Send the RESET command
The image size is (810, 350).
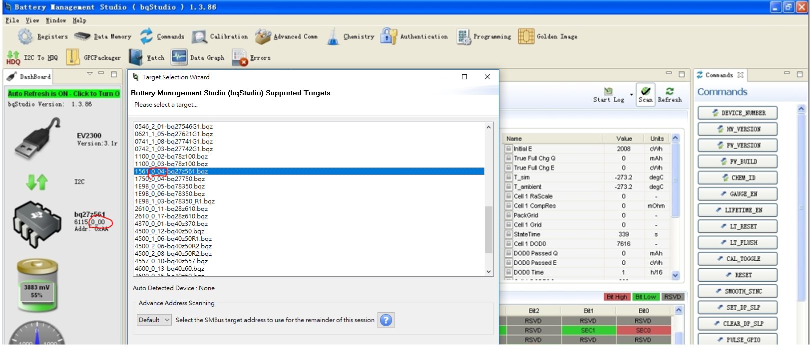pyautogui.click(x=737, y=275)
